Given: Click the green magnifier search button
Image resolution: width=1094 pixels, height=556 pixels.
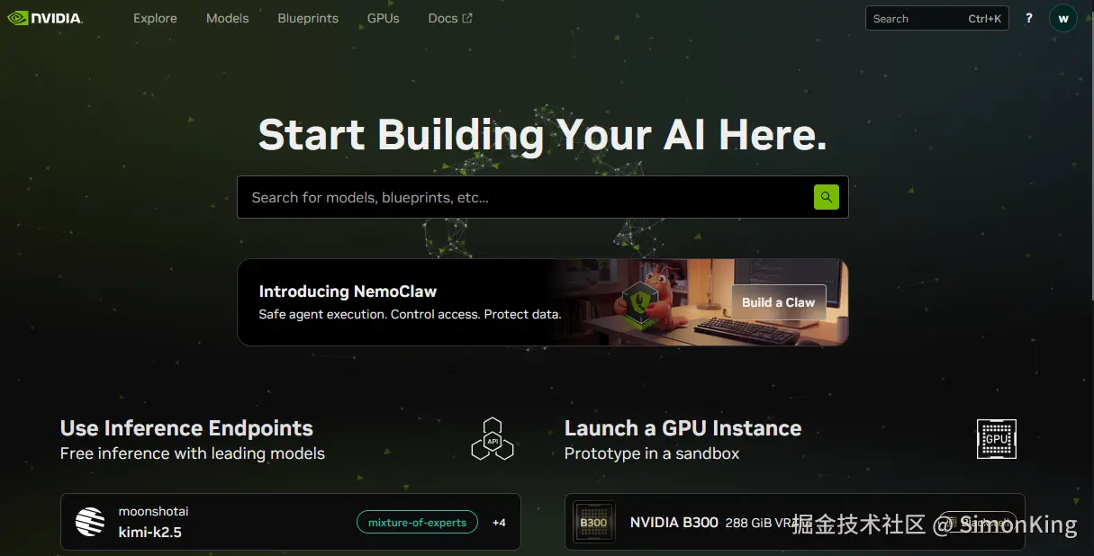Looking at the screenshot, I should pos(827,197).
